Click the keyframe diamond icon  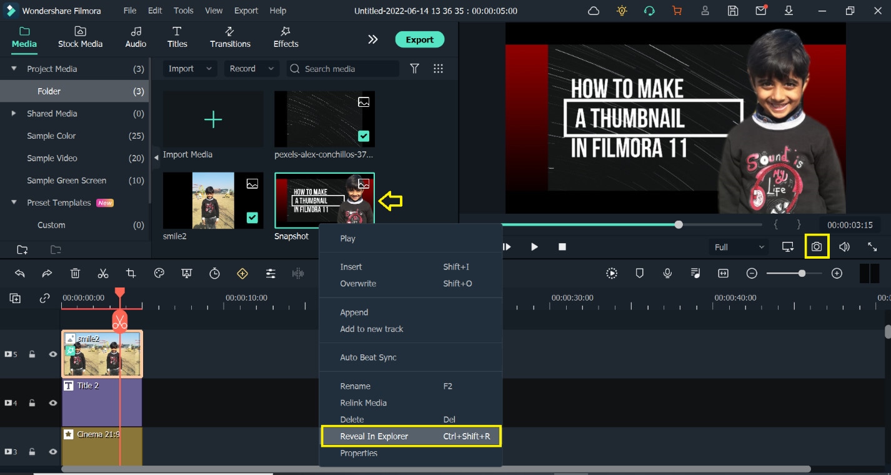242,273
